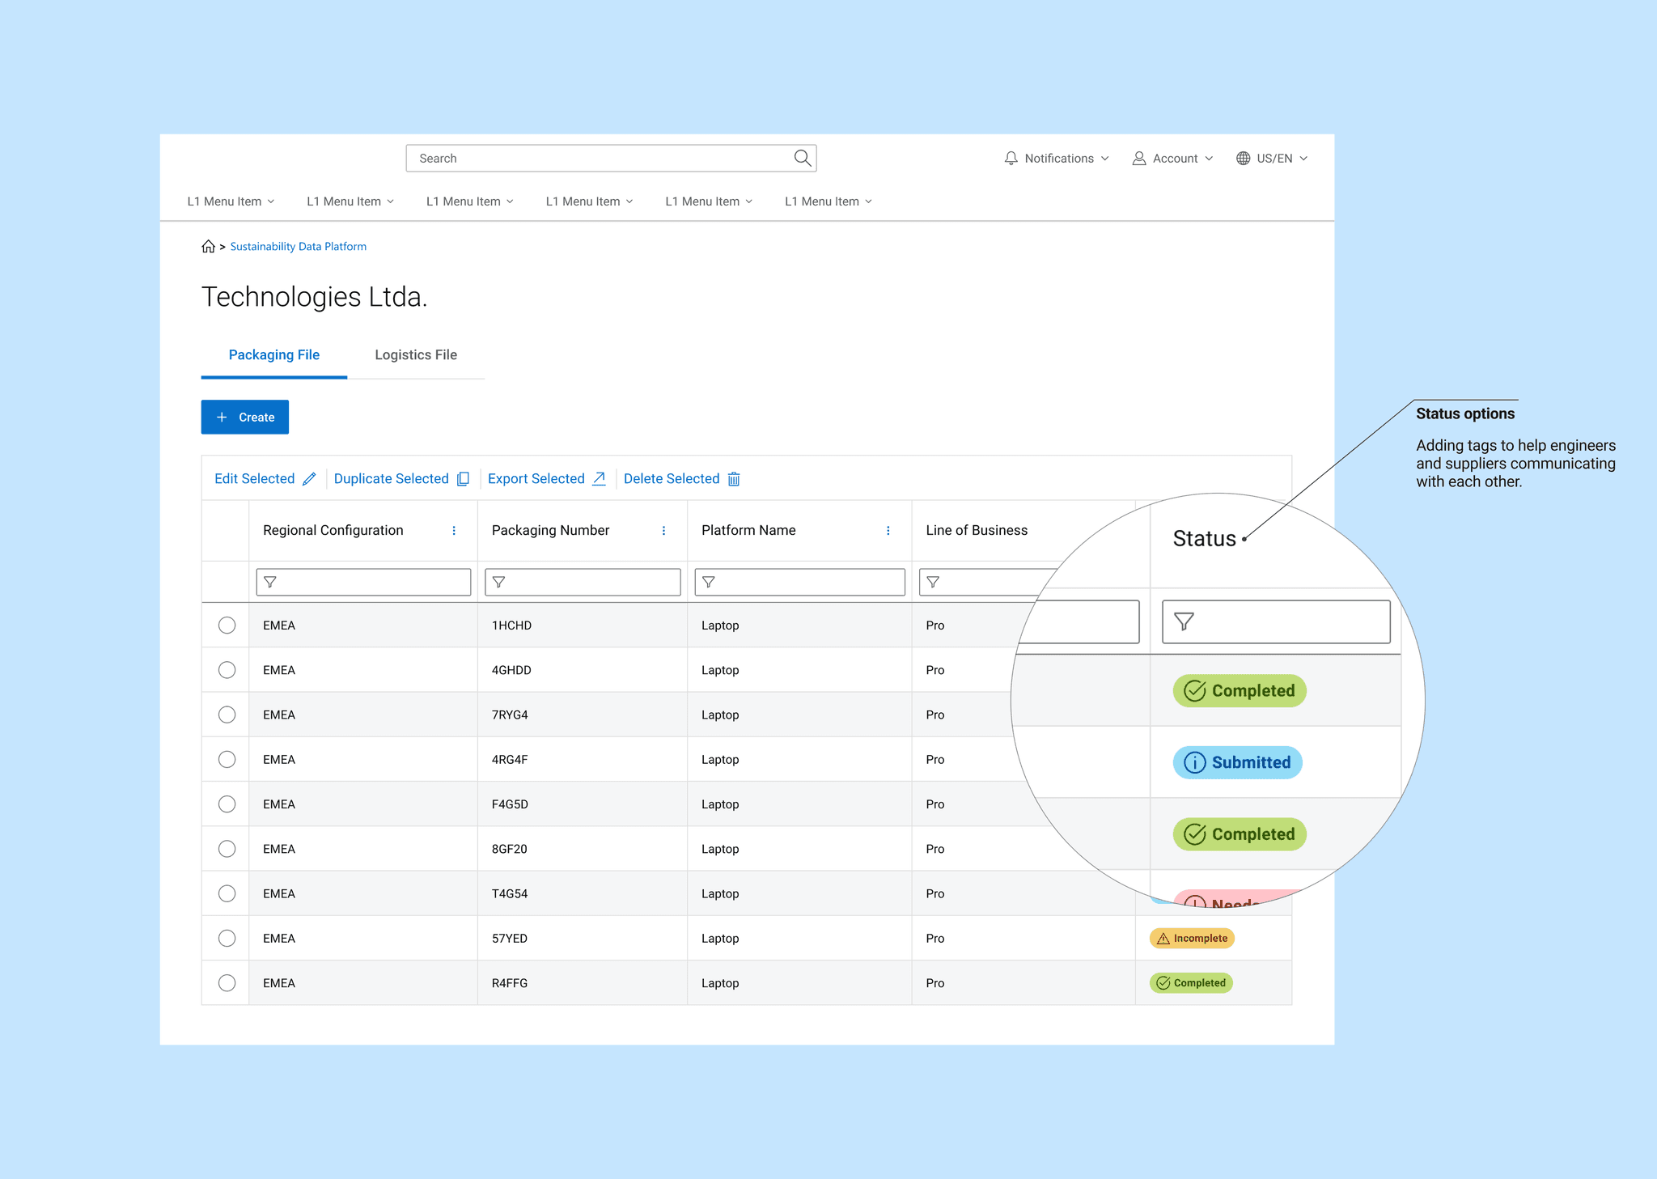1657x1179 pixels.
Task: Open the Account dropdown
Action: tap(1173, 159)
